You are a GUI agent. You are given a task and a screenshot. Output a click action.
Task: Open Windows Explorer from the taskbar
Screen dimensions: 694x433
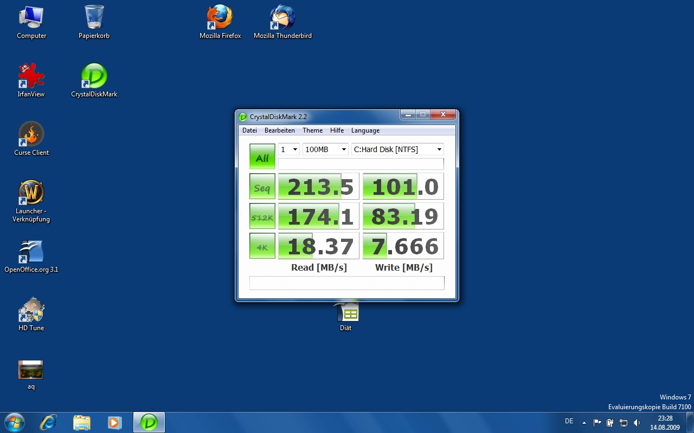tap(81, 423)
